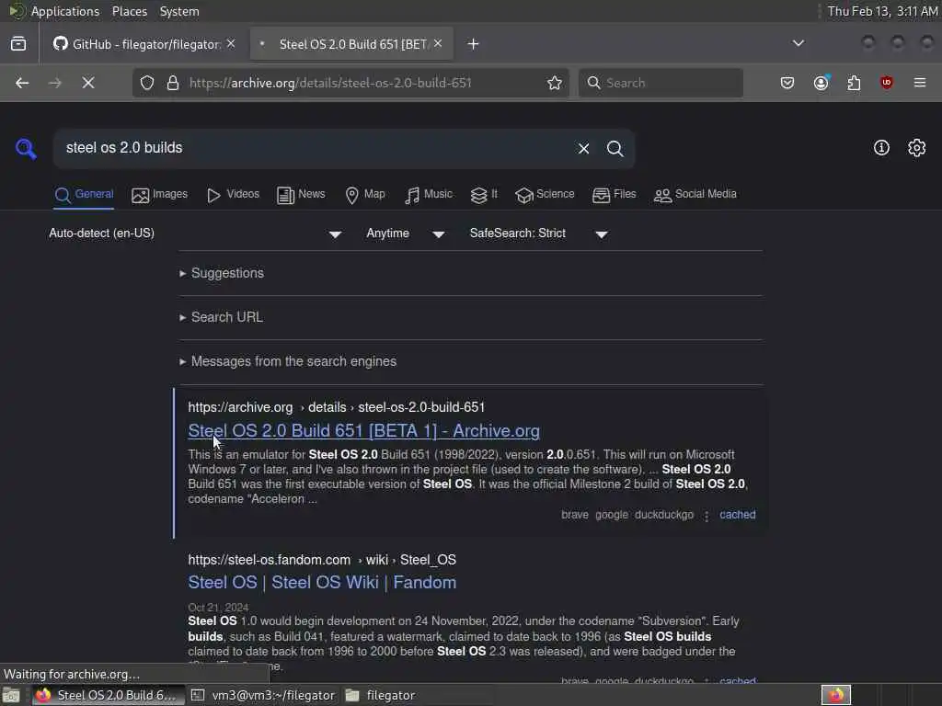Open Steel OS 2.0 Build 651 Archive.org link
Screen dimensions: 942x706
(x=364, y=431)
